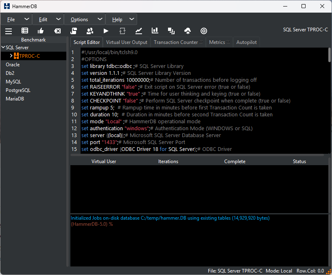The height and width of the screenshot is (275, 332).
Task: Click the Status column header
Action: tap(299, 162)
